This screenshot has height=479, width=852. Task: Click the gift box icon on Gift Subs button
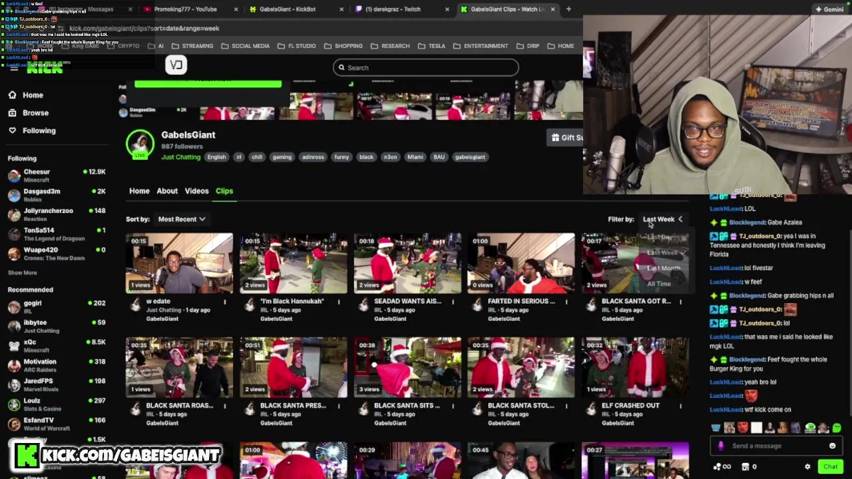(x=555, y=138)
